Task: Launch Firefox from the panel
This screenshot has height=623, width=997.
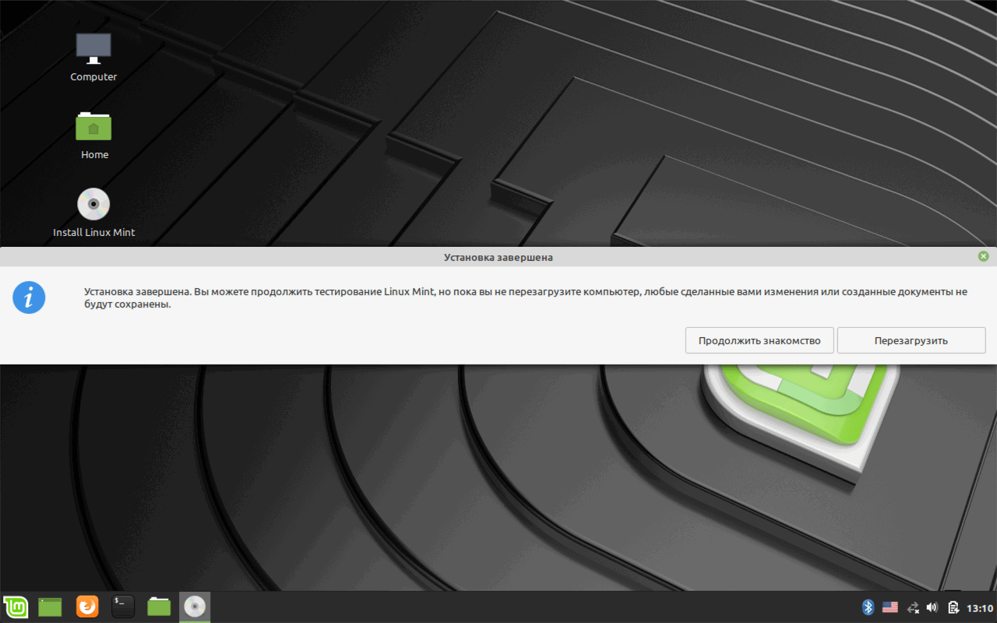Action: tap(87, 607)
